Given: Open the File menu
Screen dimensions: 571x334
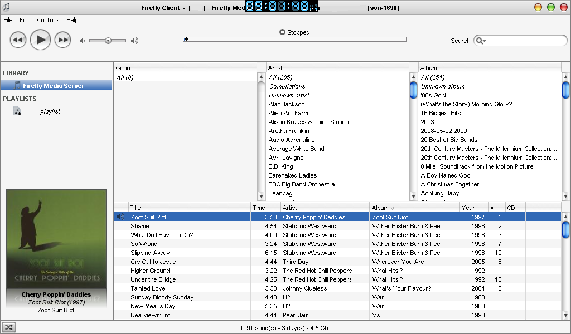Looking at the screenshot, I should point(8,20).
